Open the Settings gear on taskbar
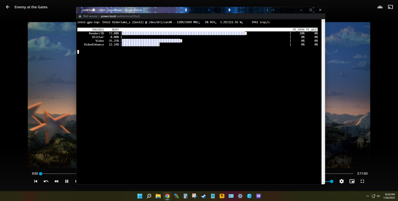398x201 pixels. click(x=240, y=196)
